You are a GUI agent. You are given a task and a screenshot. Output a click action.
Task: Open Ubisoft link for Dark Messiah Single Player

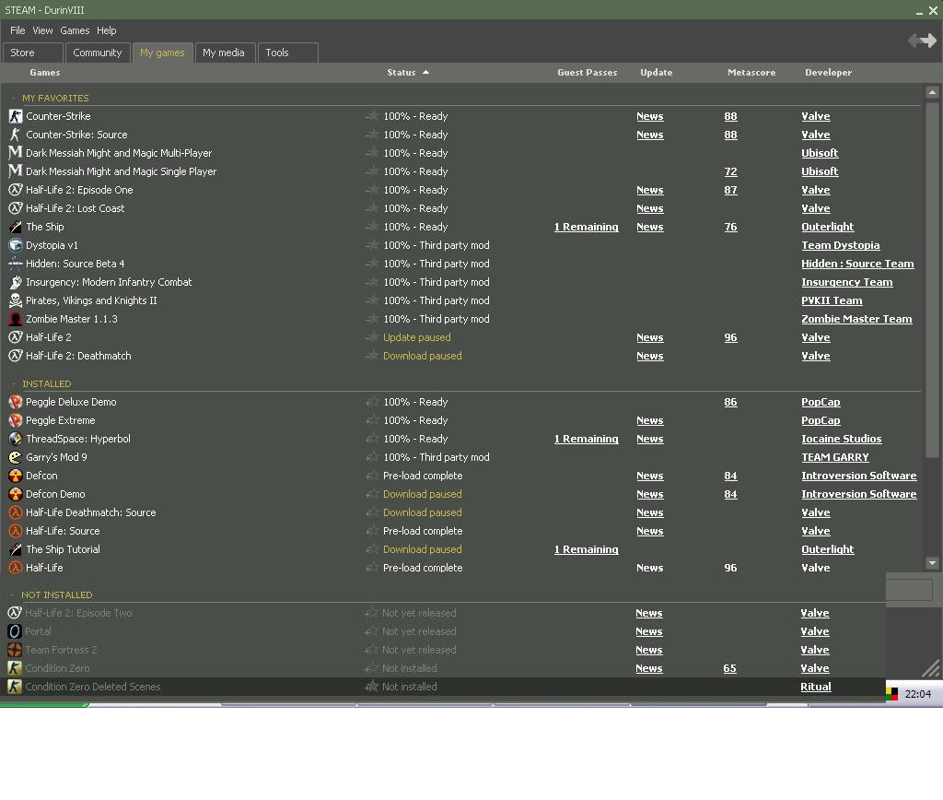[820, 171]
